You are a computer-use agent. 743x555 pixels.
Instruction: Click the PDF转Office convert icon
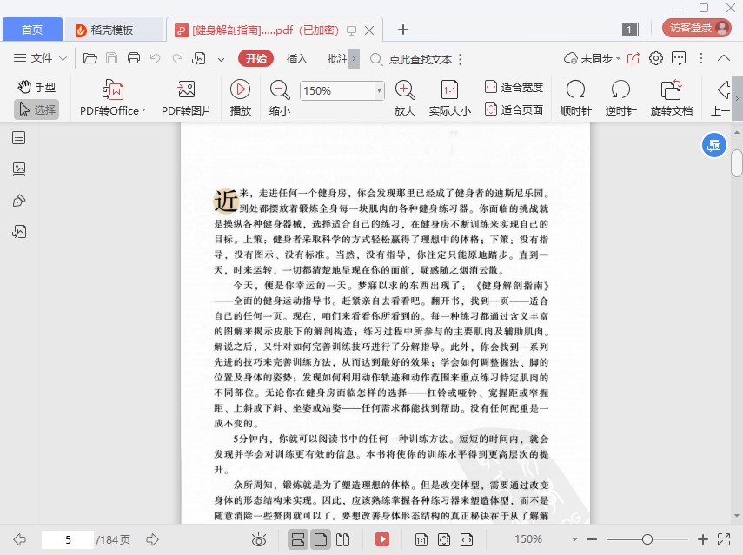(x=113, y=90)
